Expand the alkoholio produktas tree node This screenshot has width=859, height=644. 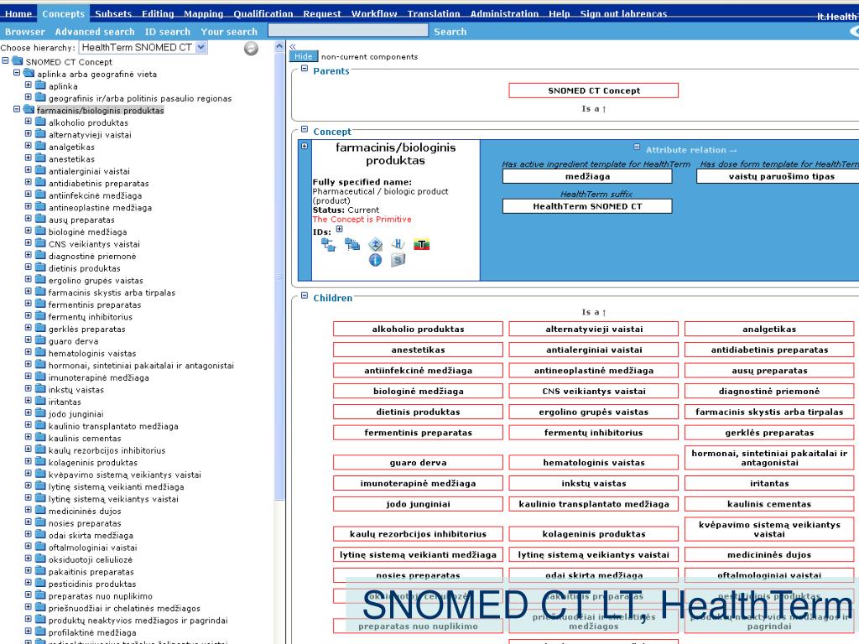point(28,122)
